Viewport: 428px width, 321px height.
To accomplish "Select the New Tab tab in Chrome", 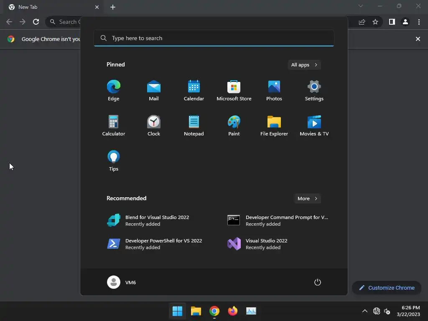I will coord(53,7).
